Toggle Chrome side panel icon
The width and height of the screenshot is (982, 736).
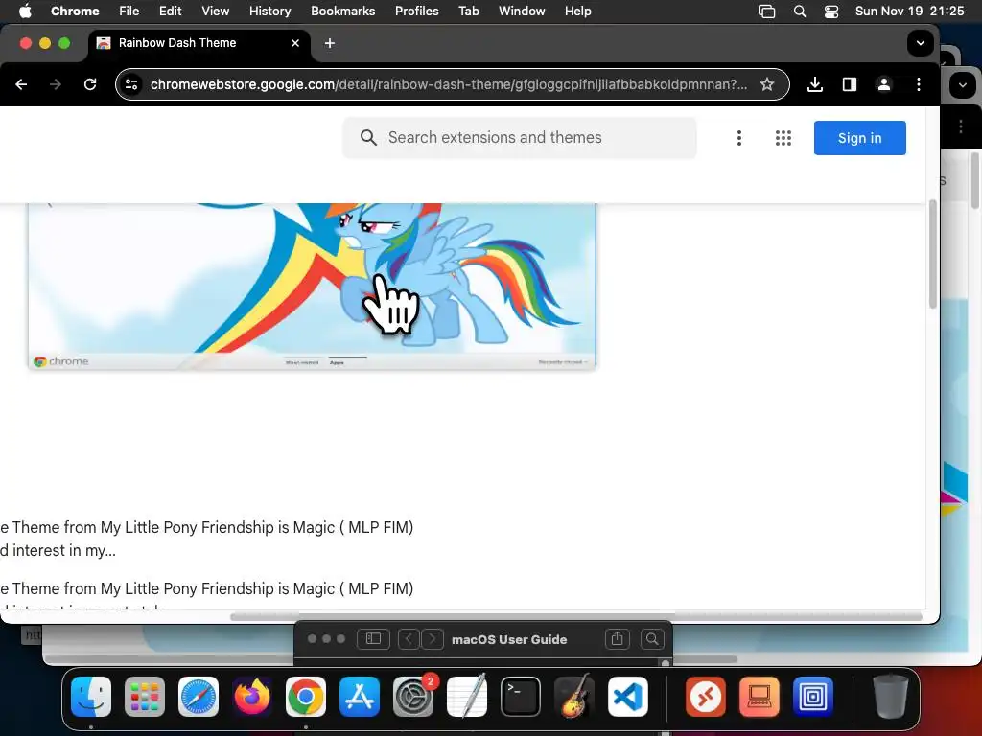click(850, 84)
